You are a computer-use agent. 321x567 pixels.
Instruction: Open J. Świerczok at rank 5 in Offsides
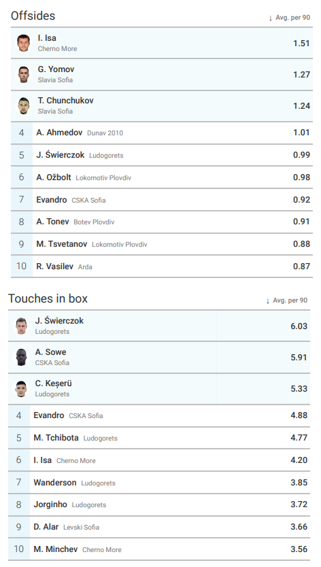[61, 155]
